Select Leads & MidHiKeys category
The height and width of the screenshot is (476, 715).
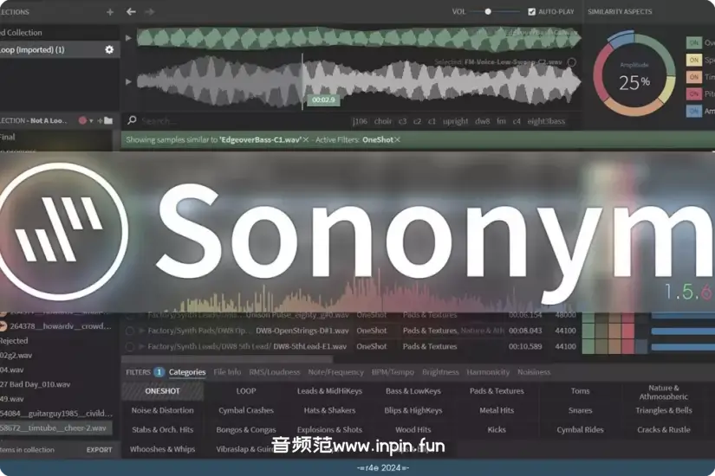pos(329,391)
